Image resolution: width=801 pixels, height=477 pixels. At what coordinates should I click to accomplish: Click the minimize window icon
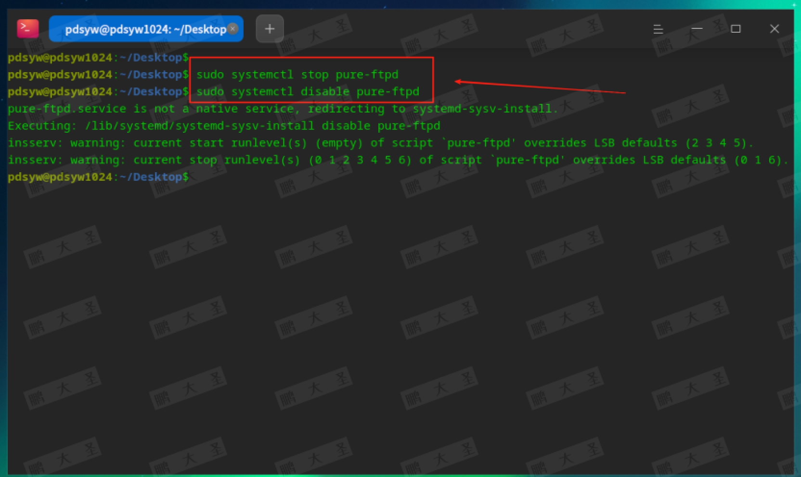[x=697, y=29]
